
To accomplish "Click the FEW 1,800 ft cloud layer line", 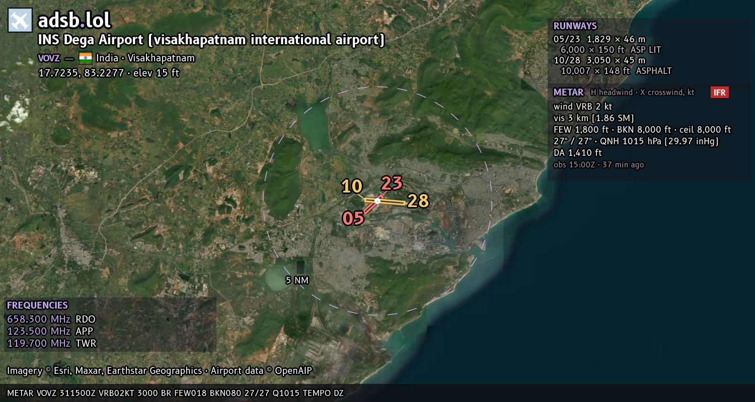I will click(x=642, y=130).
